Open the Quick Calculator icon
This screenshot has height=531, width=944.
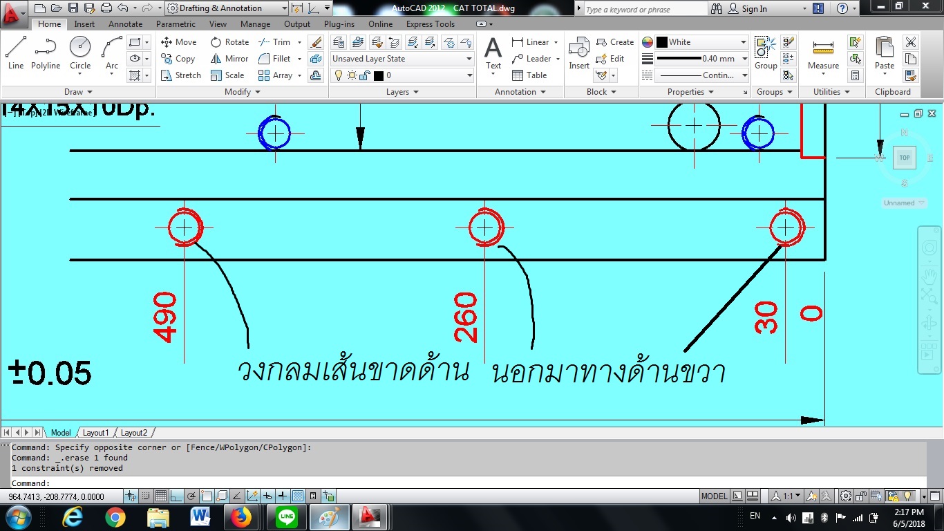click(x=856, y=75)
